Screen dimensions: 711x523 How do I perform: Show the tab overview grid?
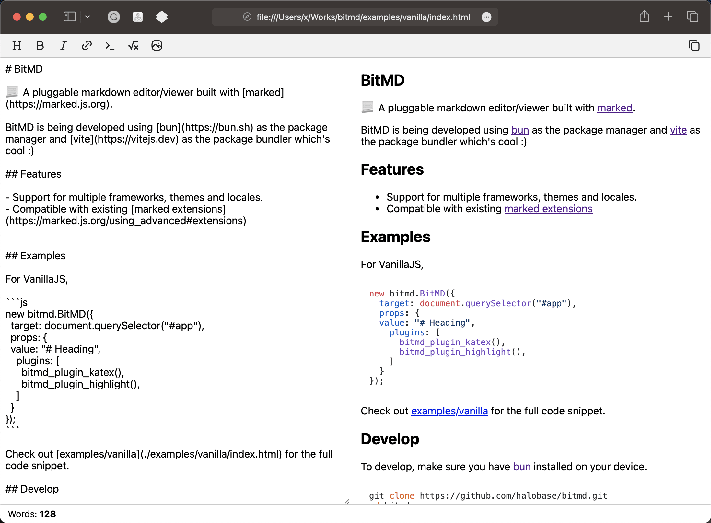[x=693, y=17]
